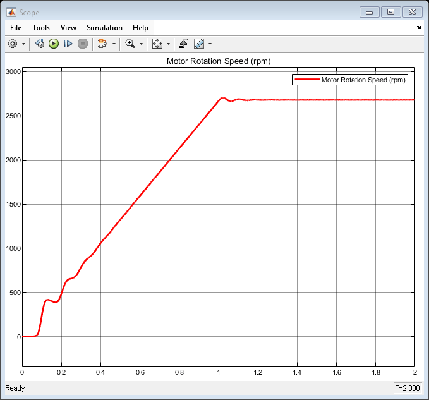Image resolution: width=429 pixels, height=400 pixels.
Task: Open the Simulation menu
Action: pyautogui.click(x=104, y=28)
